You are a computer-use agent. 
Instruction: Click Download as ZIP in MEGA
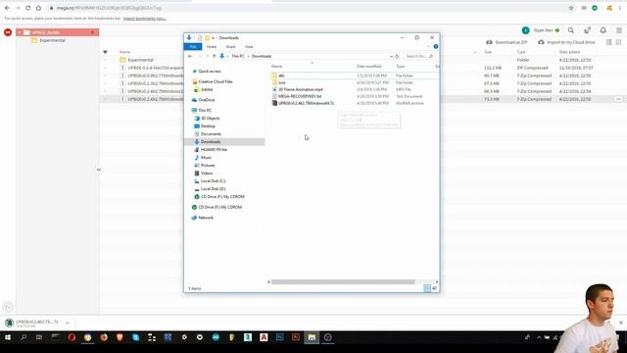click(506, 42)
